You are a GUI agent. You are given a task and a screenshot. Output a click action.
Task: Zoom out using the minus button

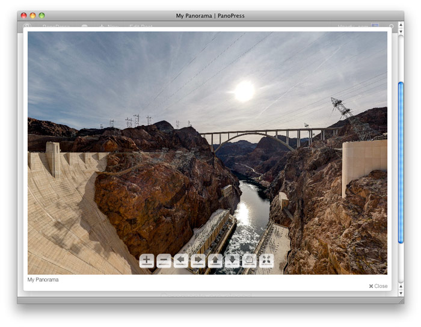click(164, 261)
